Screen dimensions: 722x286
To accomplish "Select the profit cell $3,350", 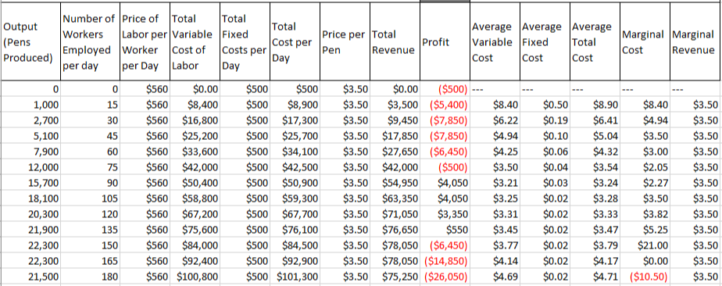I will [445, 214].
